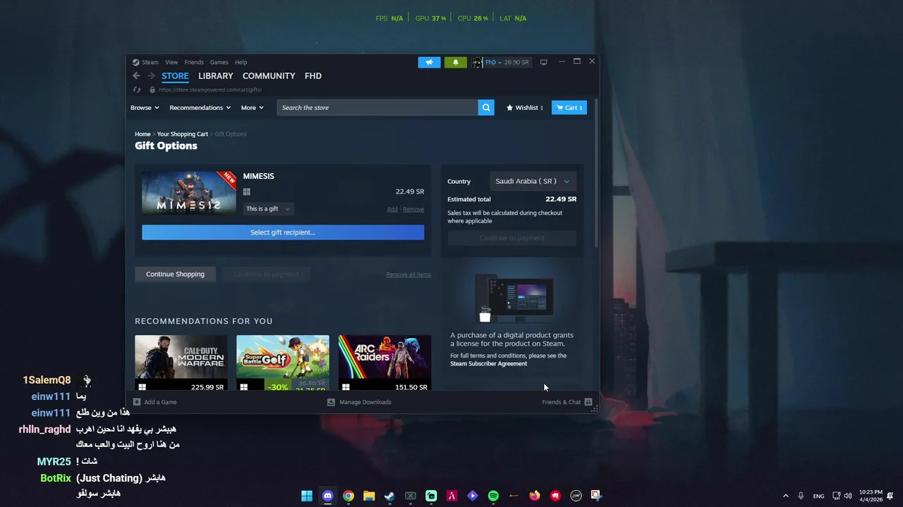This screenshot has height=507, width=903.
Task: Click the Steam taskbar icon
Action: (x=389, y=496)
